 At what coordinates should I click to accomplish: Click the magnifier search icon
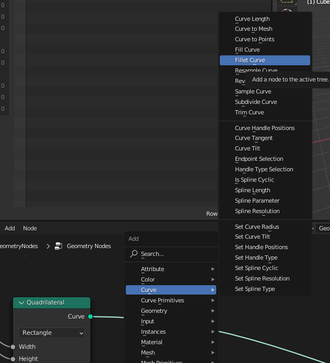click(x=134, y=254)
